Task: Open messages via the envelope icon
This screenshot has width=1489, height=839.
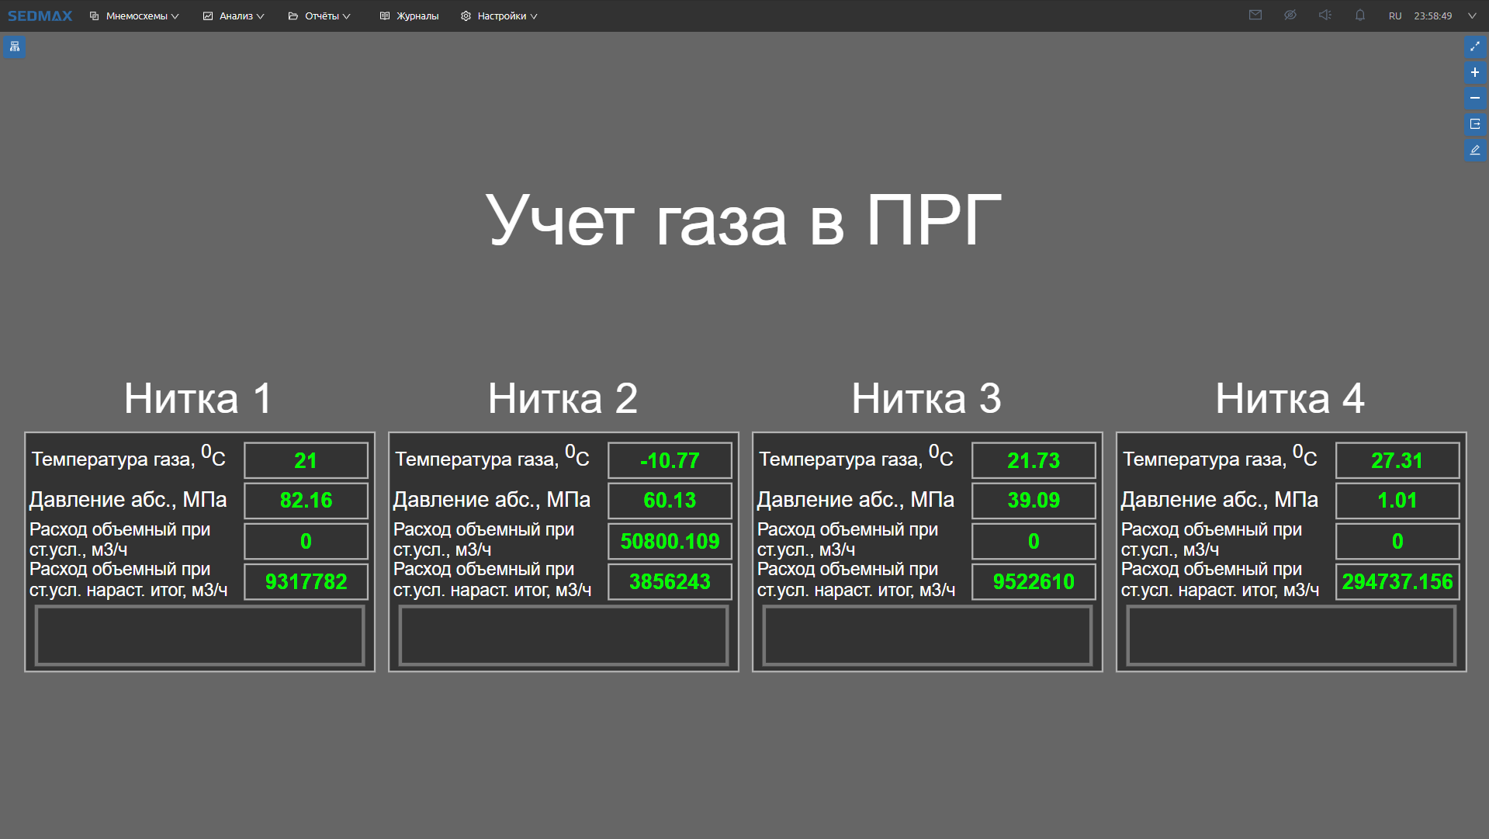Action: (1255, 15)
